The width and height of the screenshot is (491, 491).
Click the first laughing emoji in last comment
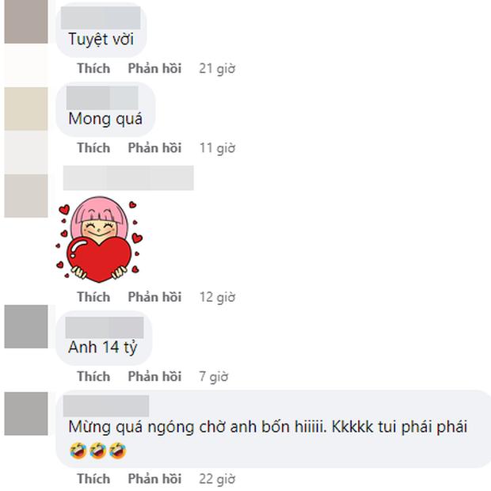click(x=78, y=451)
